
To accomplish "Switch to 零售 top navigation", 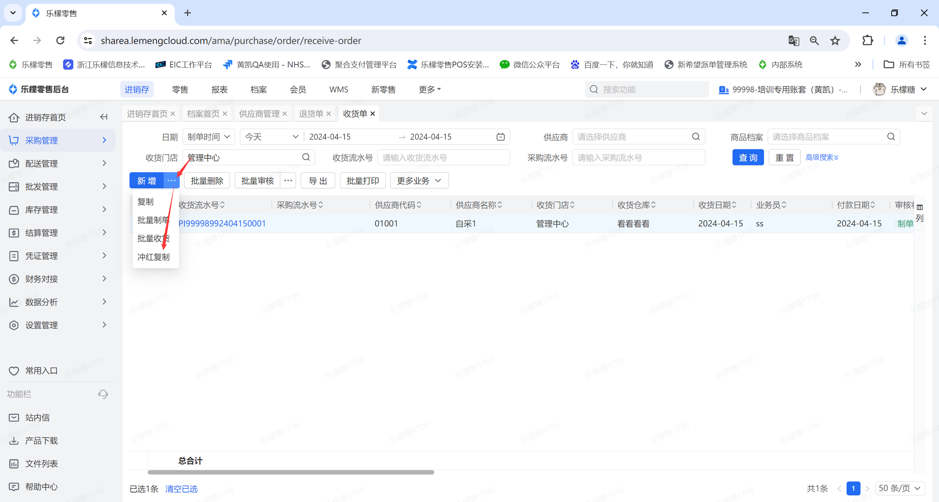I will pos(180,89).
